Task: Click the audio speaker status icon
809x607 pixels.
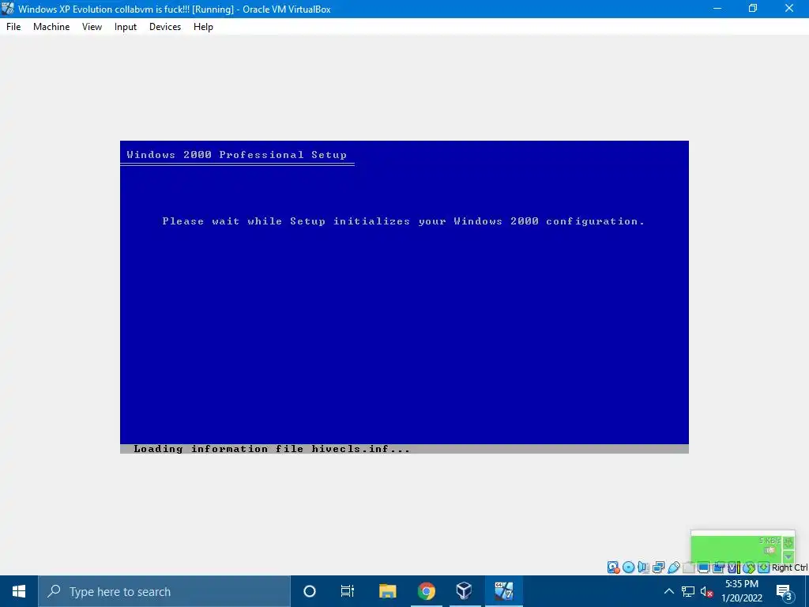Action: (x=643, y=567)
